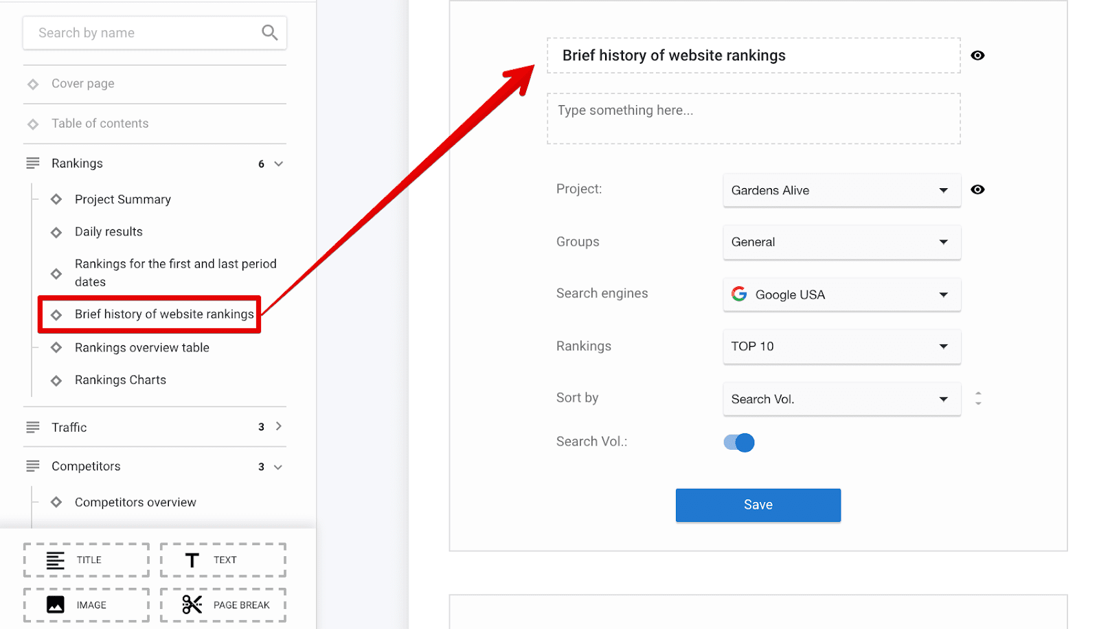Open Daily results item
Viewport: 1099px width, 629px height.
click(x=109, y=232)
